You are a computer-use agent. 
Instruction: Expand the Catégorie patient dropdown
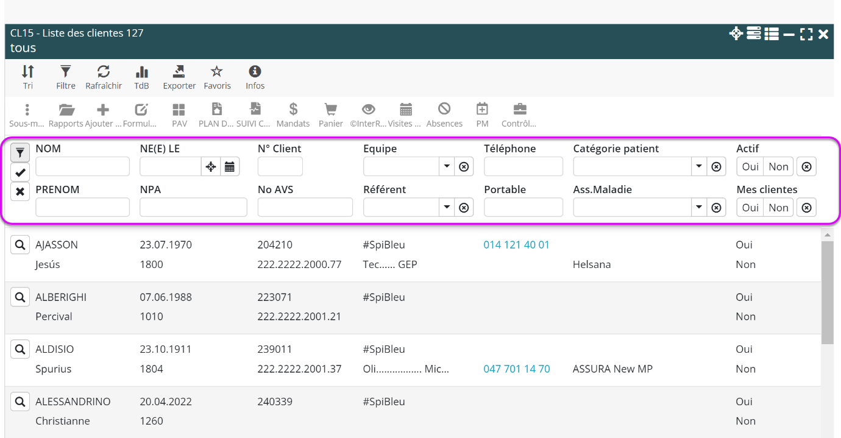(699, 167)
